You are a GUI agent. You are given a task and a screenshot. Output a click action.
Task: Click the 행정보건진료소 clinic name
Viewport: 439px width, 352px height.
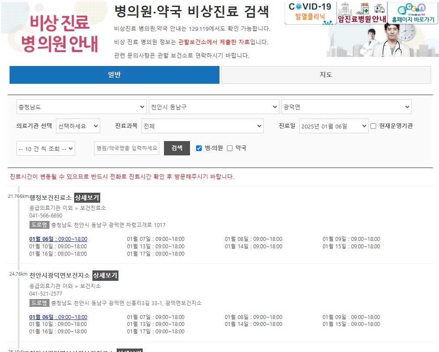51,198
